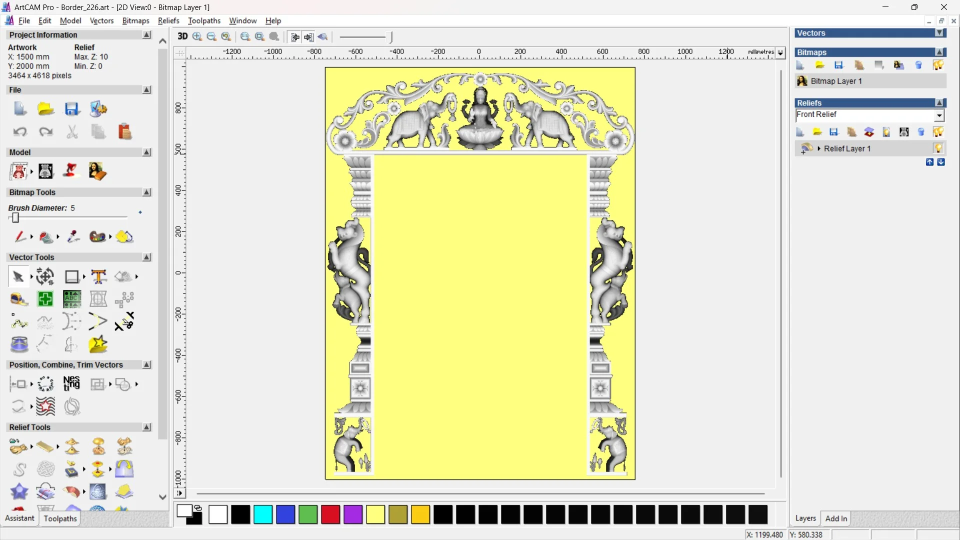Click the Create Rectangle vector tool
Screen dimensions: 960x540
point(71,276)
